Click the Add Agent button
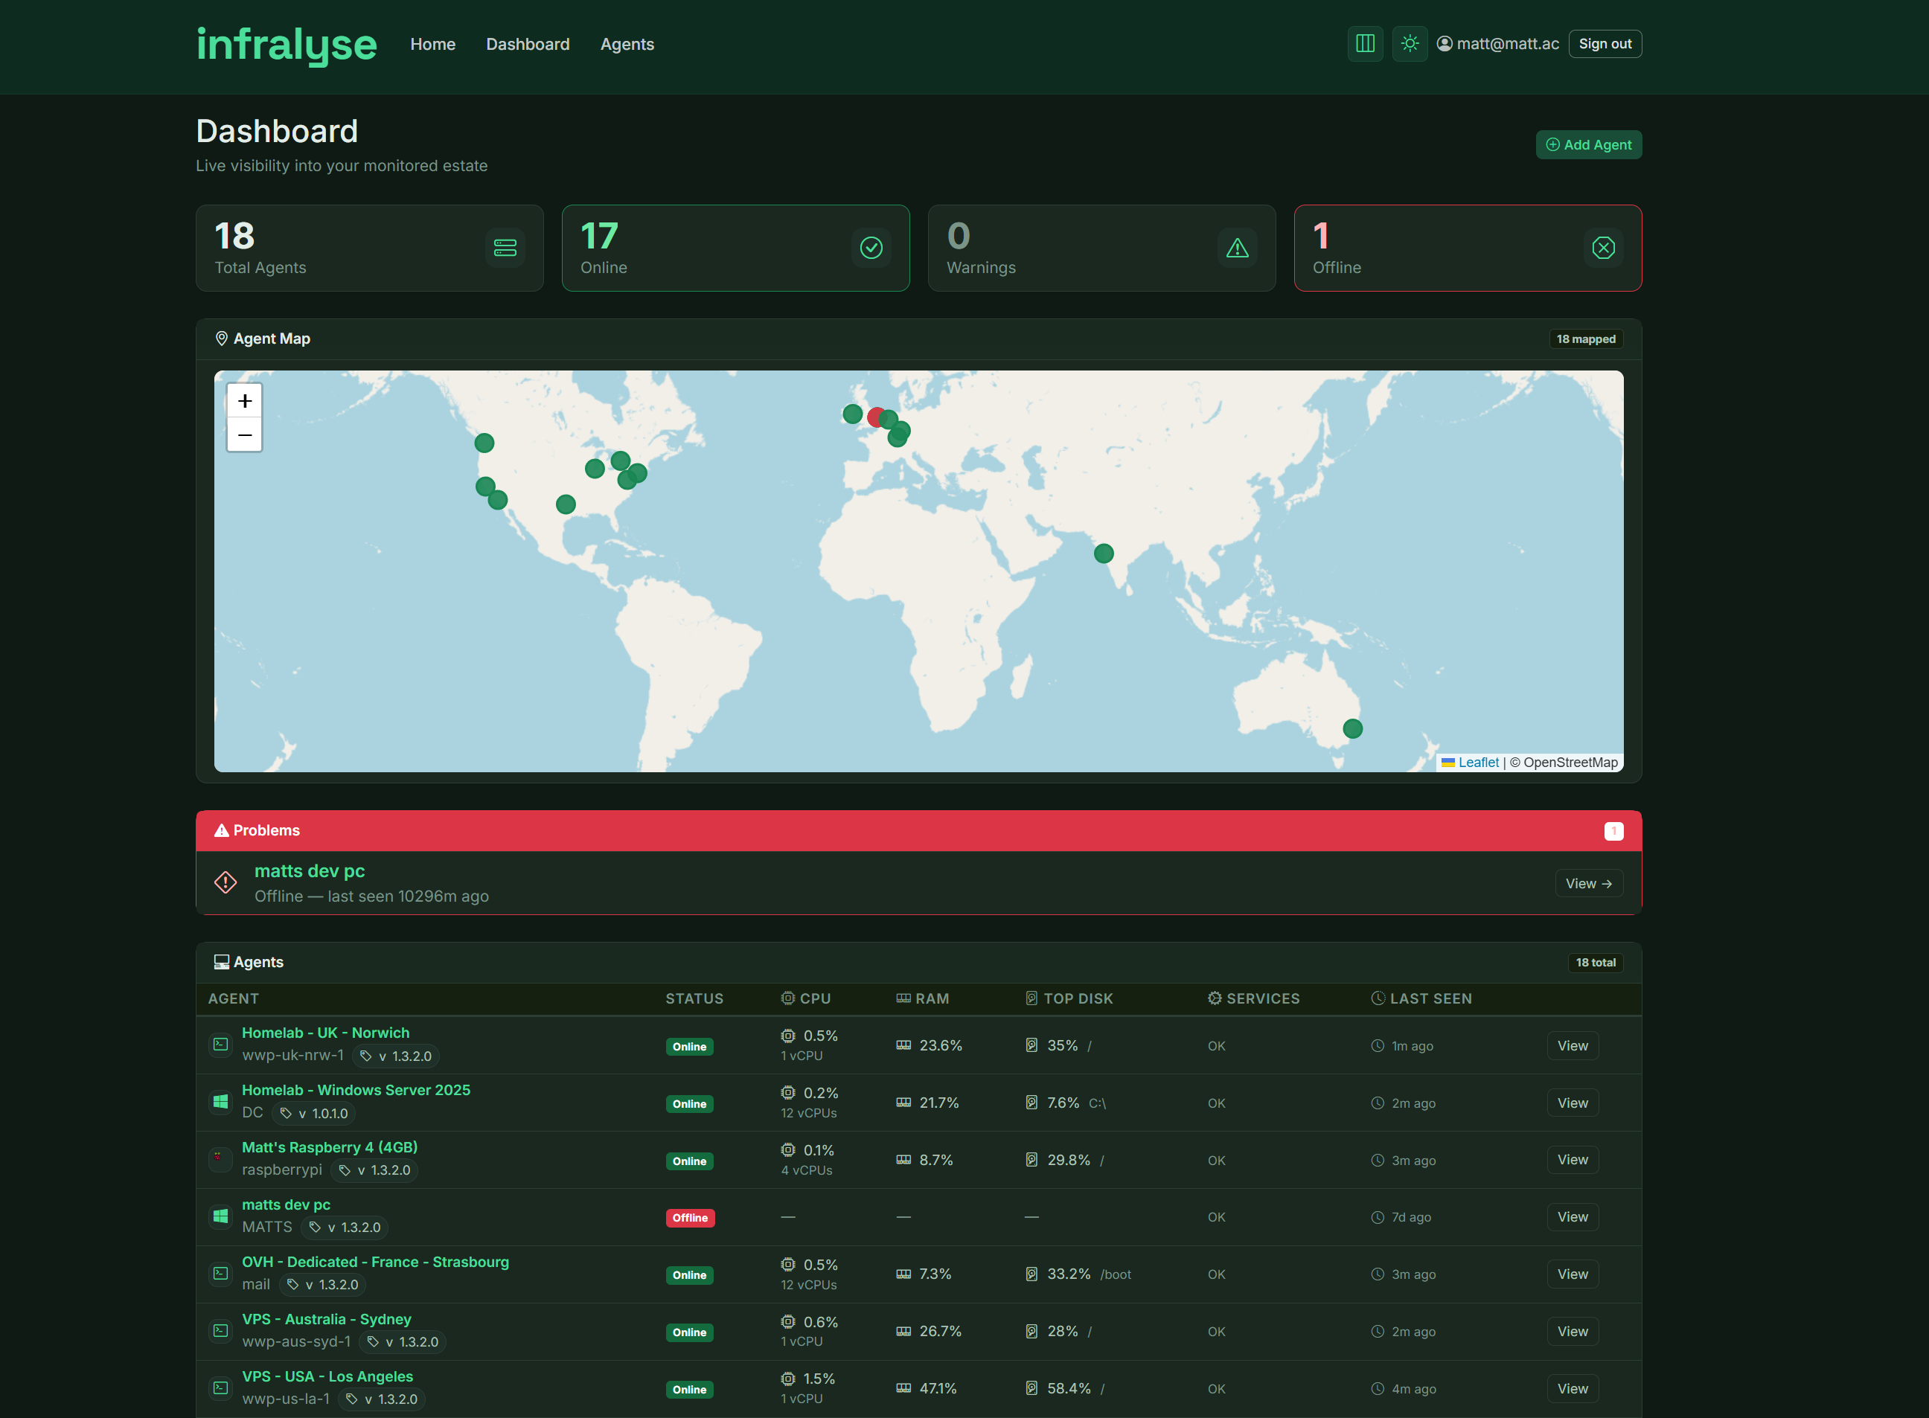 (1588, 144)
